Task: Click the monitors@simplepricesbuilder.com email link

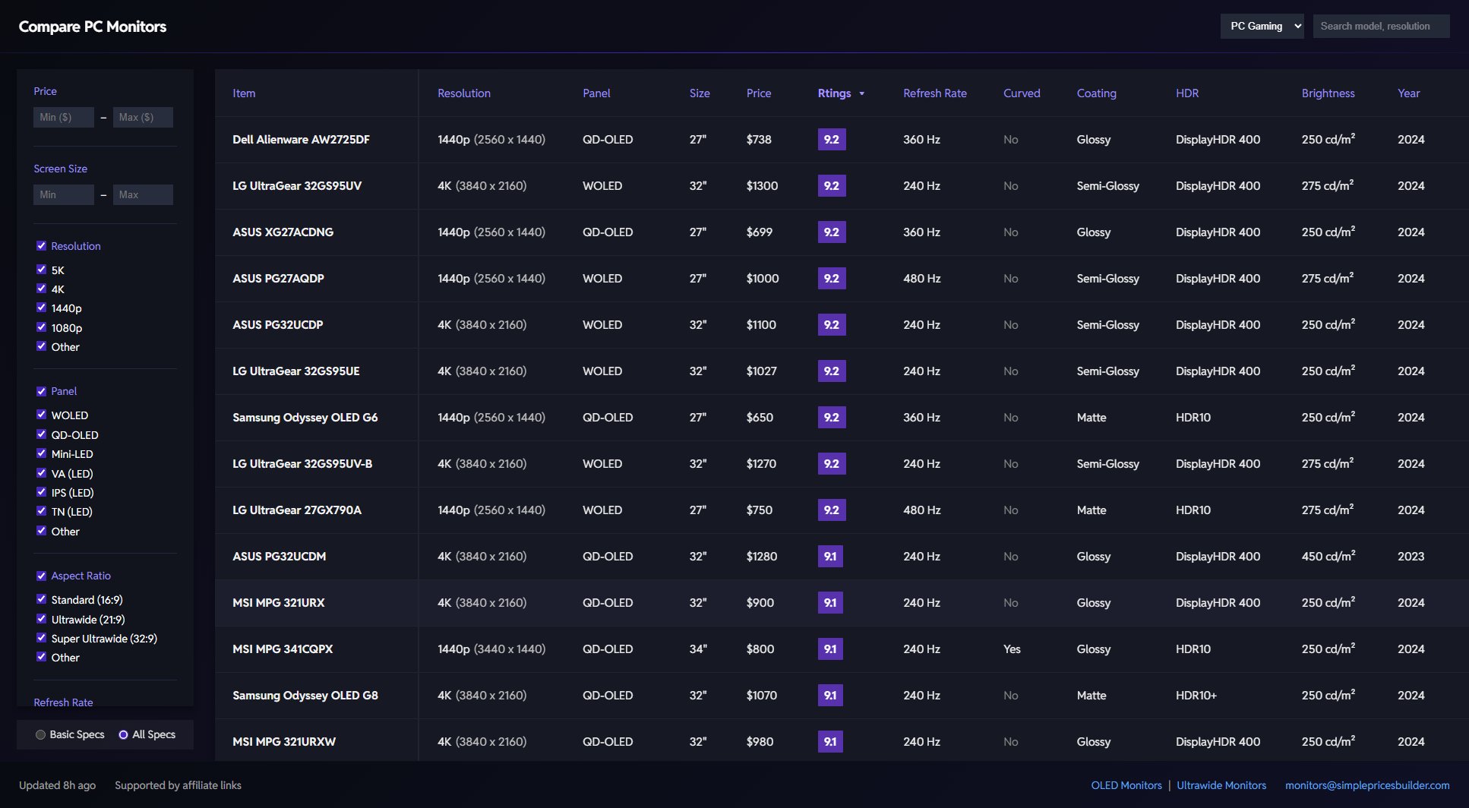Action: click(1366, 786)
